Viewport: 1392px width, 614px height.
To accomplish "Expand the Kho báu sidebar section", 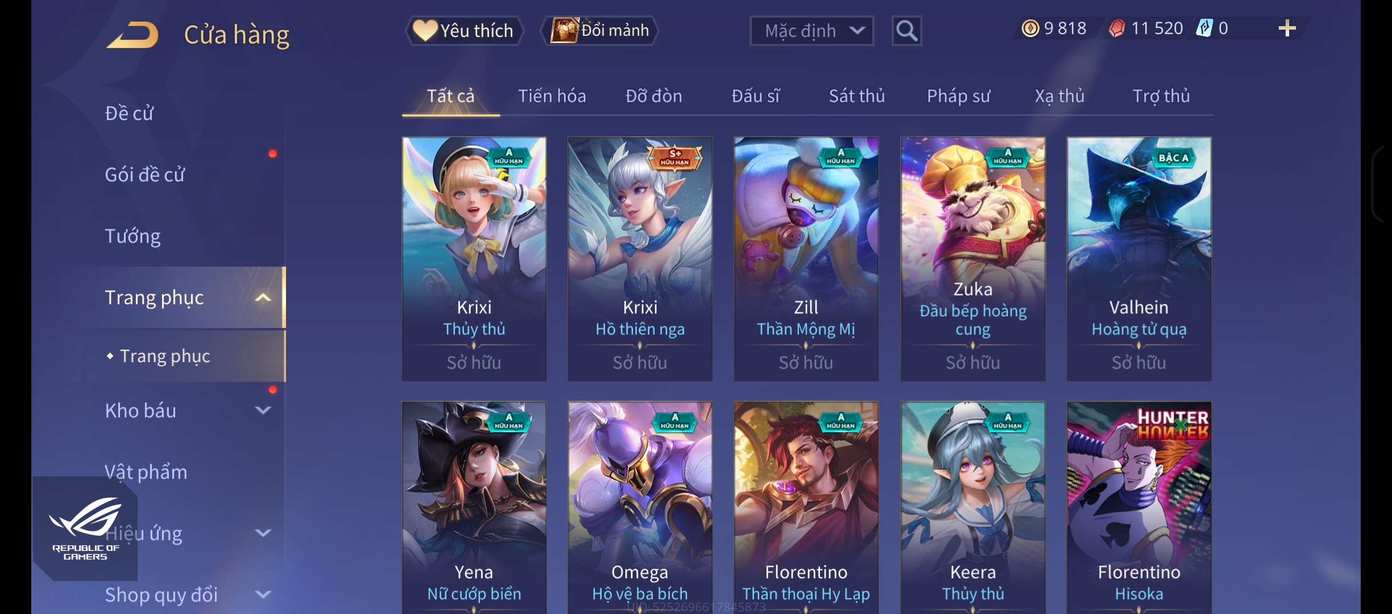I will [263, 410].
